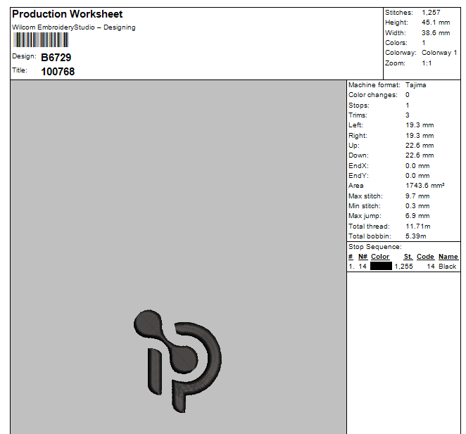Click the 'Title:' label
Screen dimensions: 466x434
click(20, 70)
